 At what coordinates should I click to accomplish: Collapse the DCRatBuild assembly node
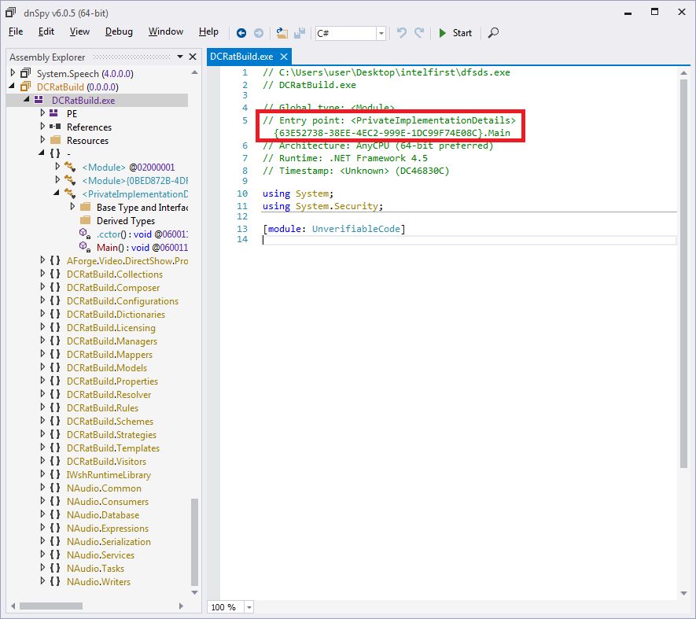(12, 87)
